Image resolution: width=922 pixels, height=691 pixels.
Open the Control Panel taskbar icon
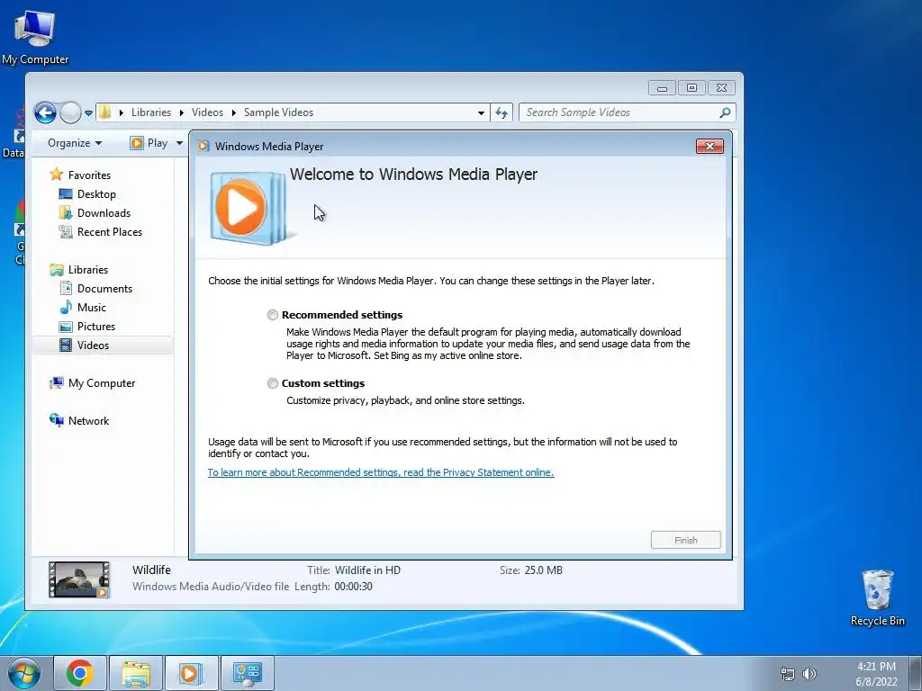tap(247, 673)
